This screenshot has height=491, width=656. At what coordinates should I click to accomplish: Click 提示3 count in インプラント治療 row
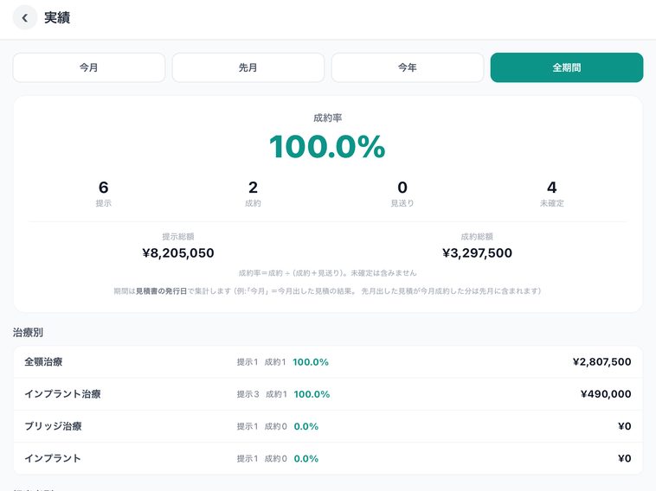(248, 394)
